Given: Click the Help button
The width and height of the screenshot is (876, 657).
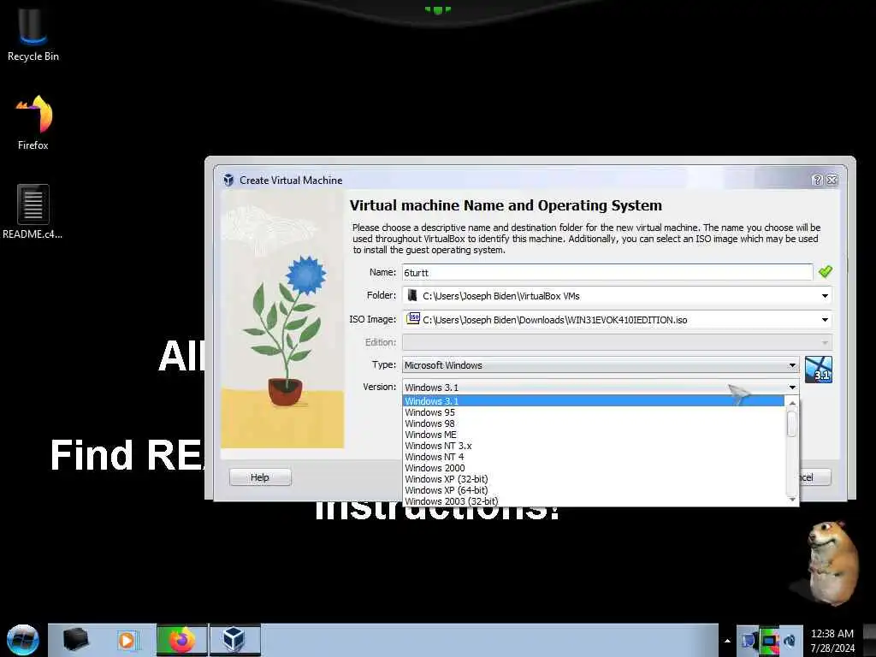Looking at the screenshot, I should click(260, 477).
